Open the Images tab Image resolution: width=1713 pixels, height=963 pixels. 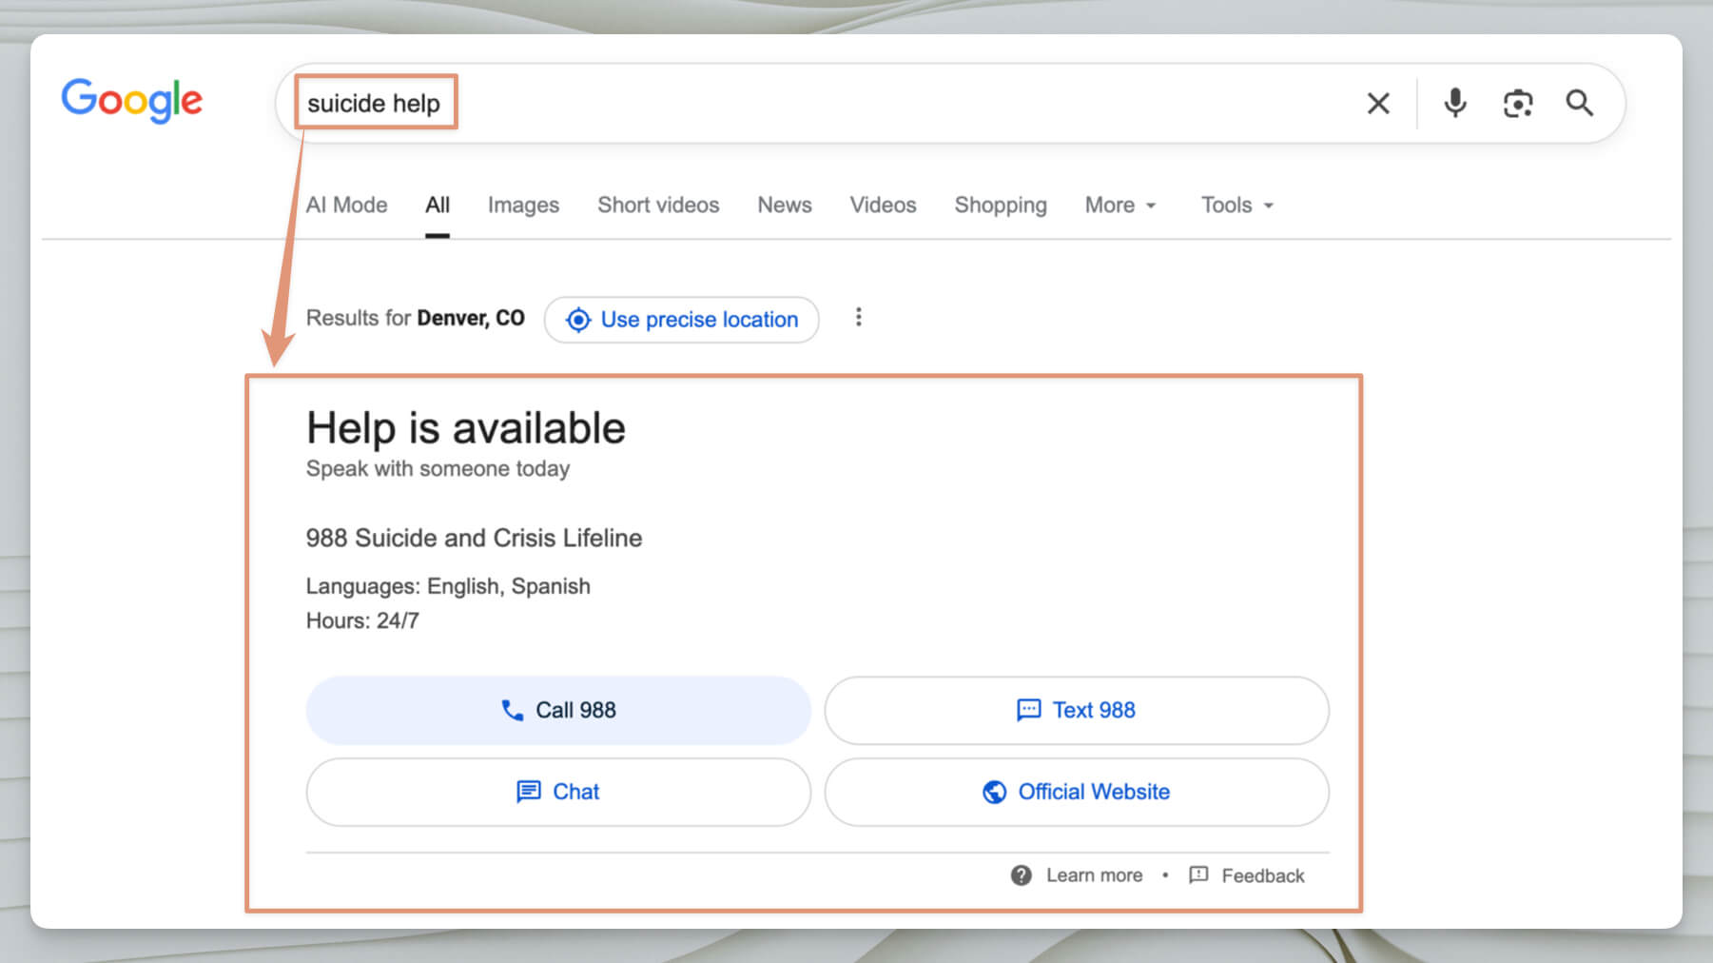pyautogui.click(x=523, y=205)
